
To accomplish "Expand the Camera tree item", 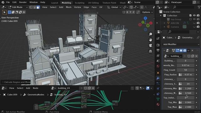I will click(165, 27).
